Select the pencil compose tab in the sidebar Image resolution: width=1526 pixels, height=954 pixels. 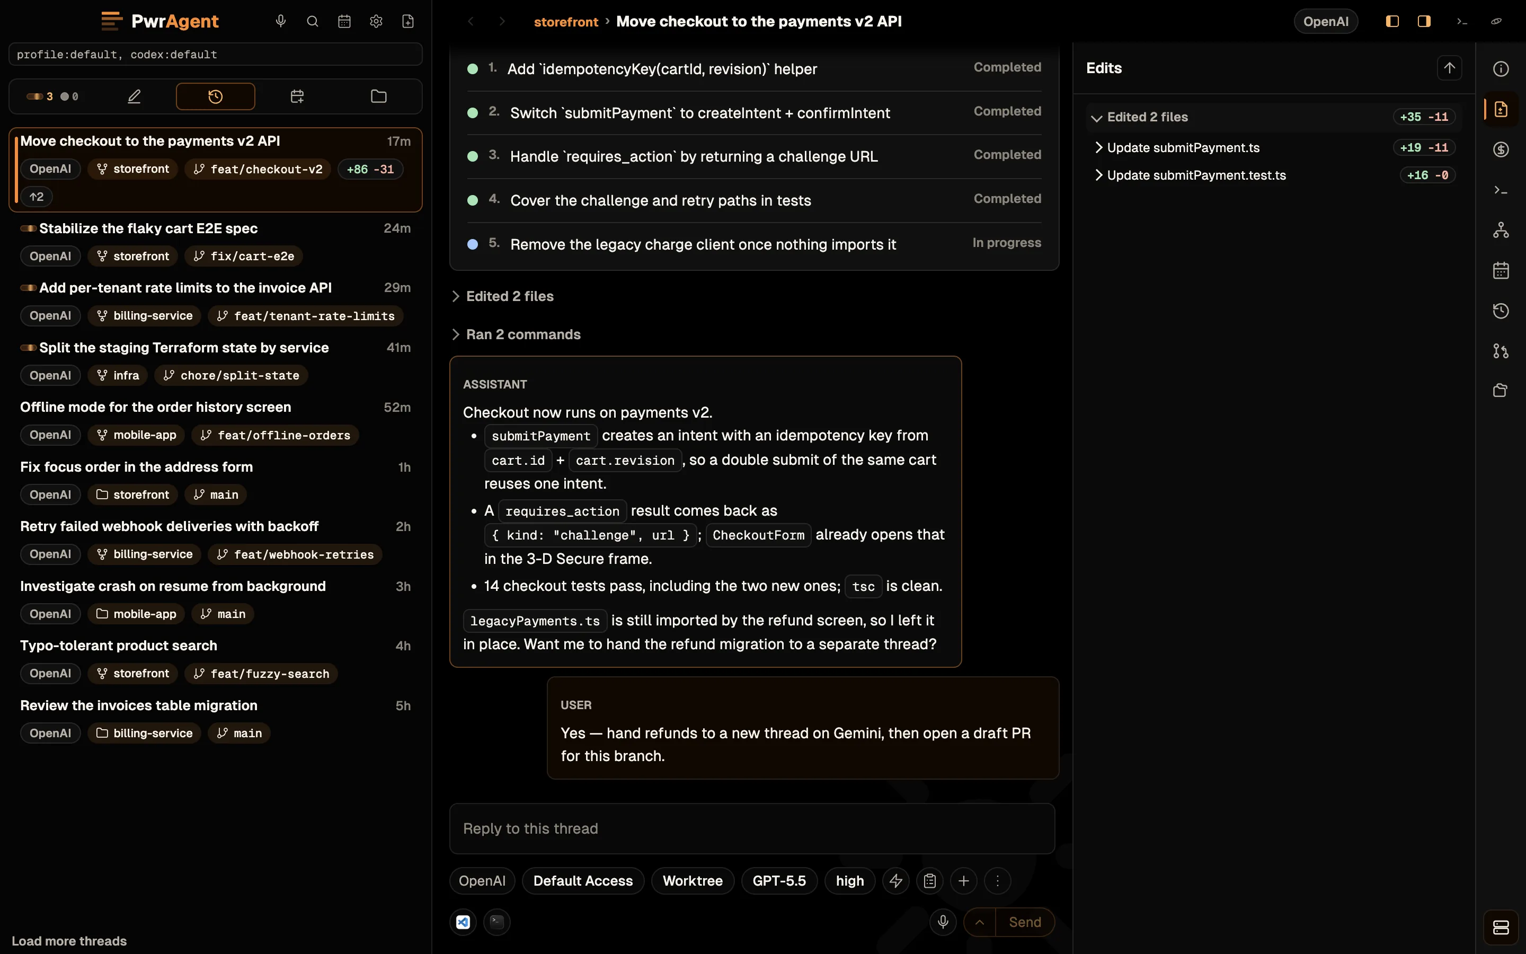(134, 96)
